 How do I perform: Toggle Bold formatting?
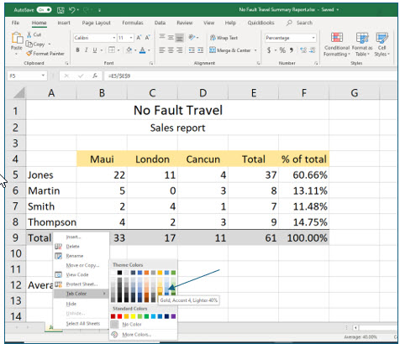point(77,50)
